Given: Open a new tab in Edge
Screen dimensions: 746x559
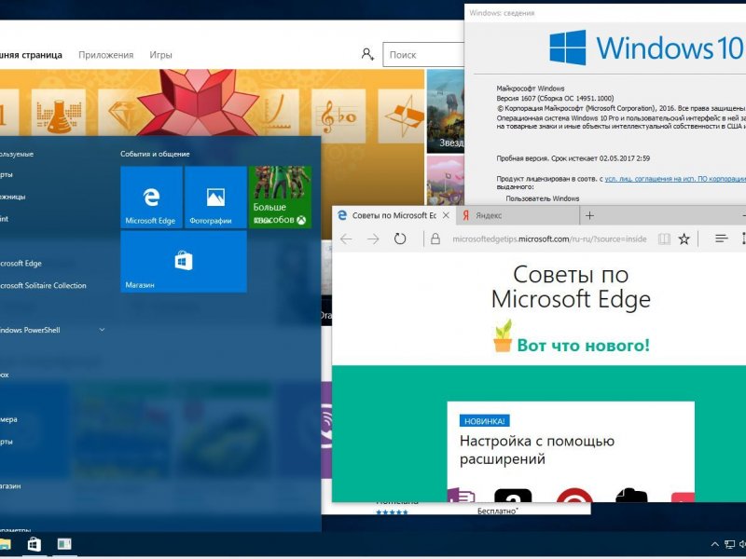Looking at the screenshot, I should (x=589, y=216).
